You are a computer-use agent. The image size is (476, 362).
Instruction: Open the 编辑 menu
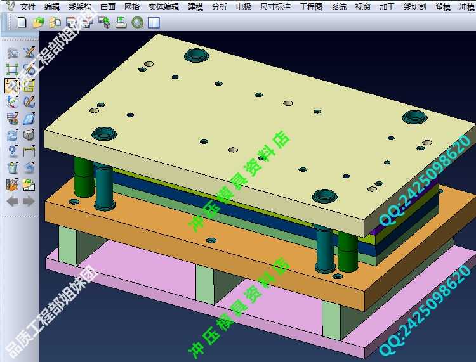pyautogui.click(x=52, y=7)
